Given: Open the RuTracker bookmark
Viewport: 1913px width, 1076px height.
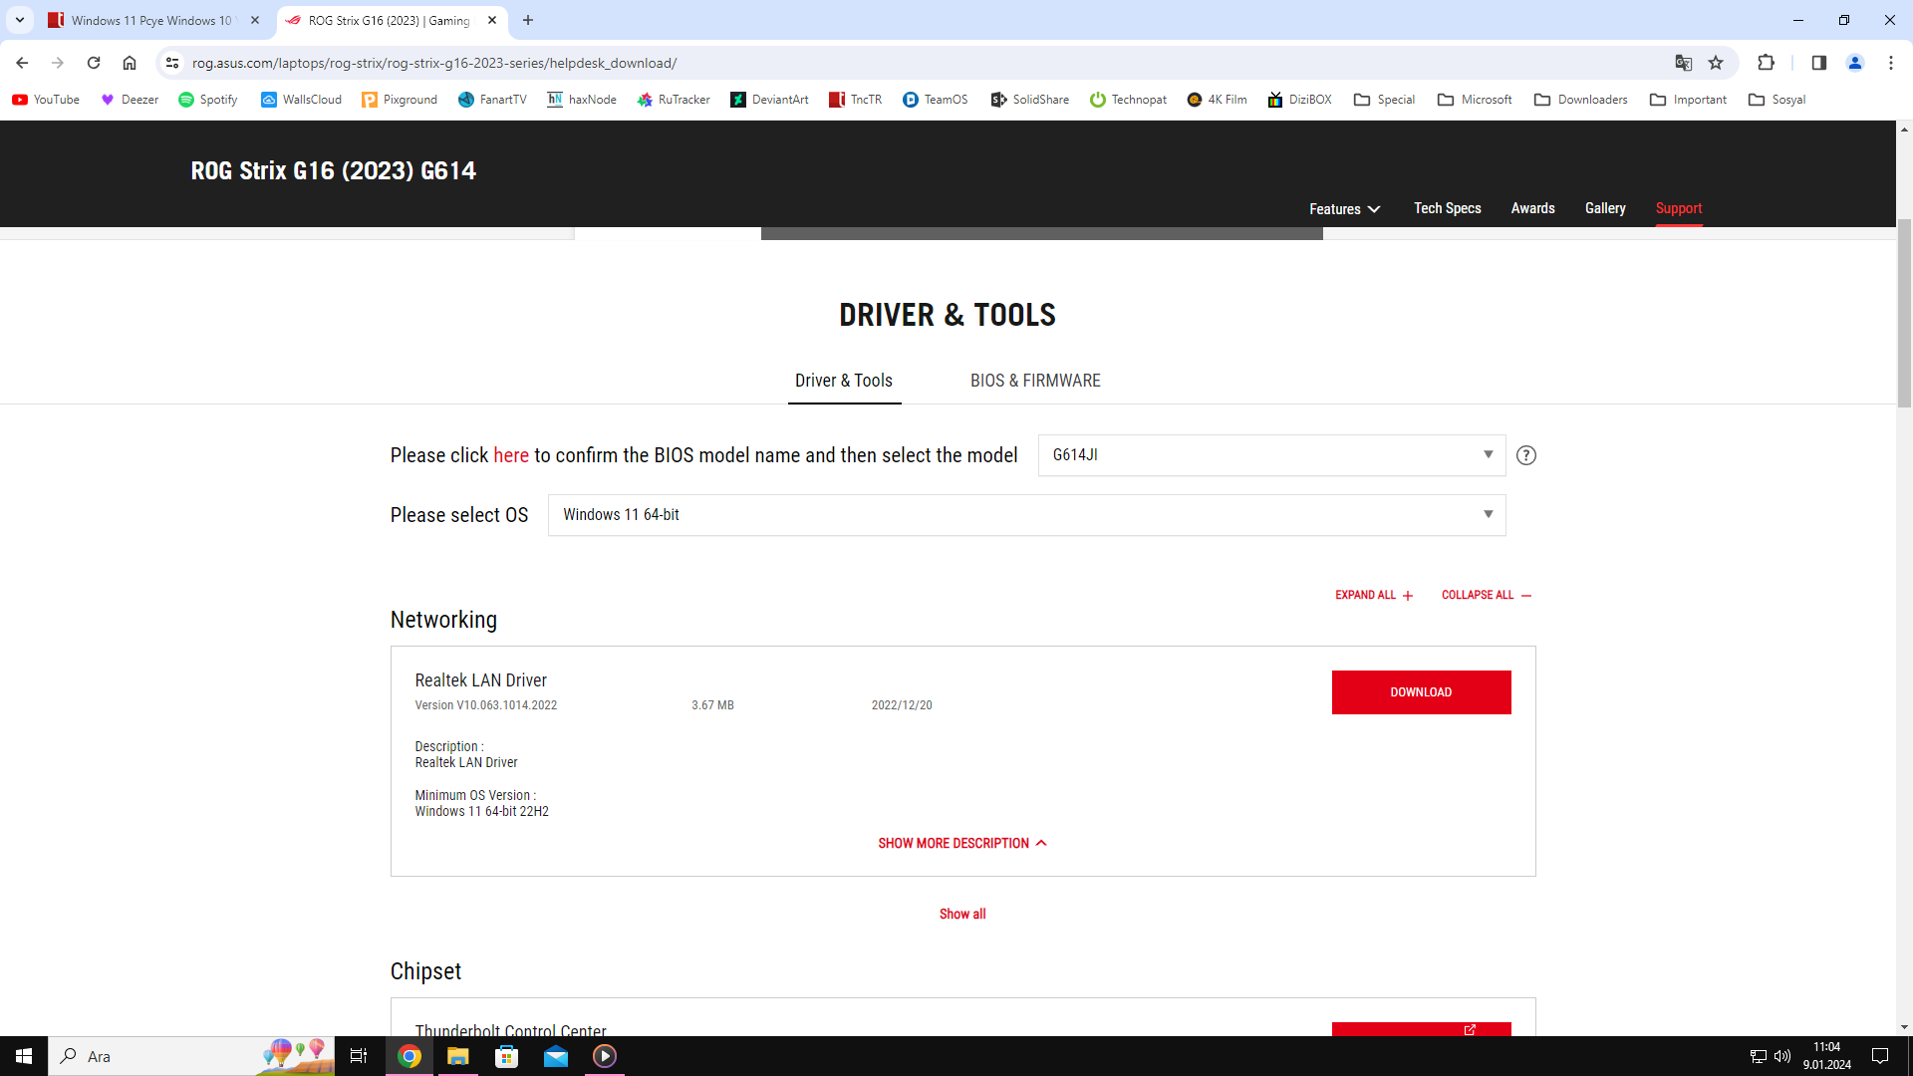Looking at the screenshot, I should [x=674, y=100].
